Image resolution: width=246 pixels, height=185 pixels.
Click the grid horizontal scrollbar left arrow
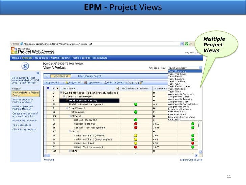coord(45,155)
